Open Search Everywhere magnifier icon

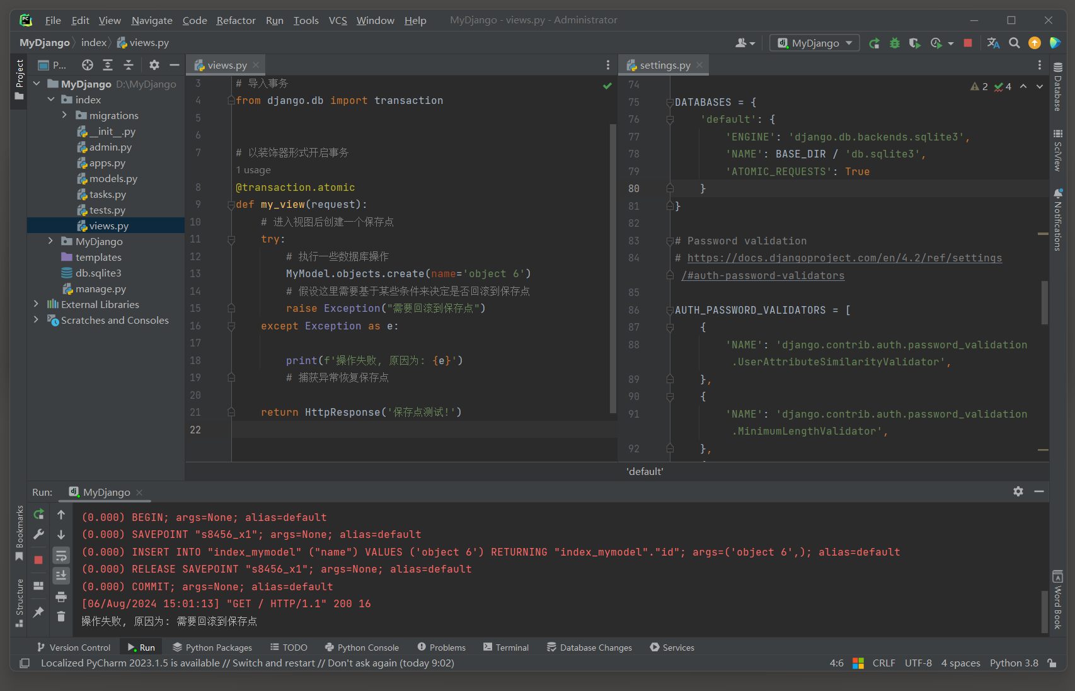pos(1014,43)
